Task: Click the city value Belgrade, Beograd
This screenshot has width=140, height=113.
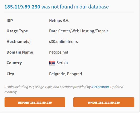Action: pyautogui.click(x=65, y=74)
